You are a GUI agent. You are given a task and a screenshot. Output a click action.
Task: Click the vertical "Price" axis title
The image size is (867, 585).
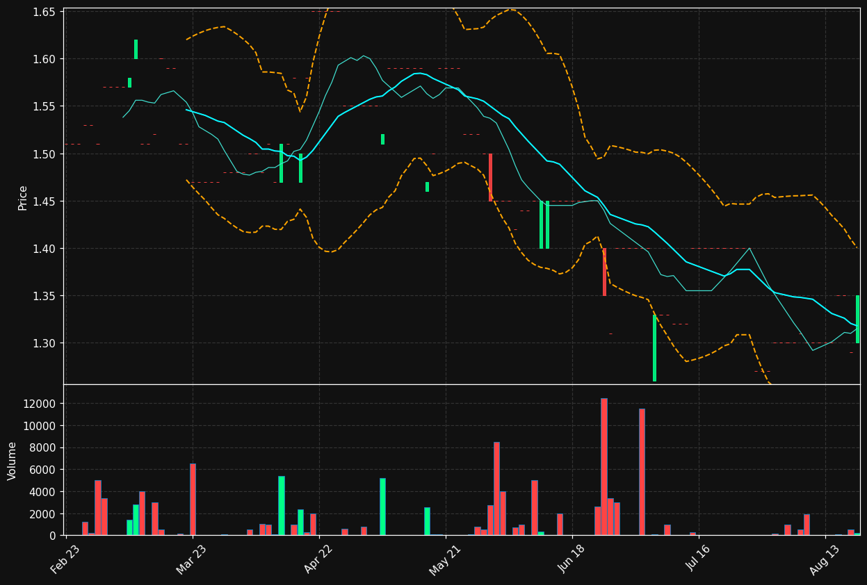[22, 198]
